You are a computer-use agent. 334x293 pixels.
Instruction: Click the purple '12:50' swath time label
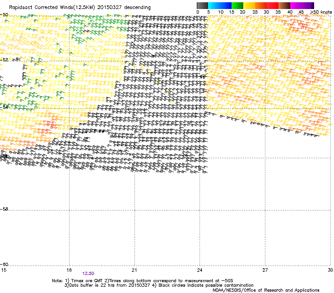(x=88, y=274)
